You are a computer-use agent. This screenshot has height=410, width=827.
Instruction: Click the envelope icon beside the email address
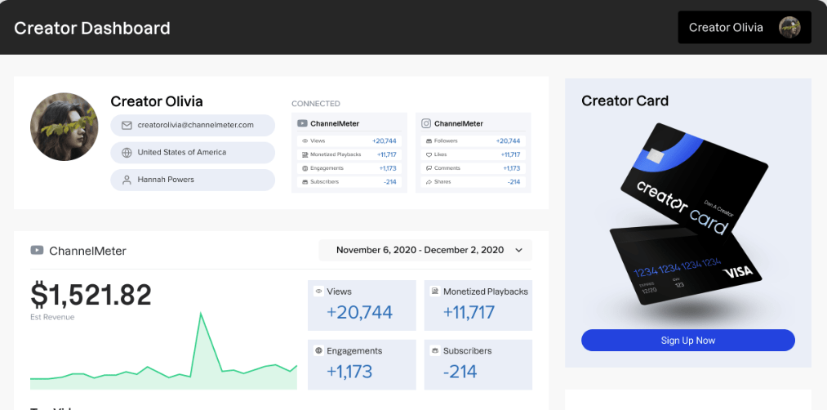click(x=127, y=126)
